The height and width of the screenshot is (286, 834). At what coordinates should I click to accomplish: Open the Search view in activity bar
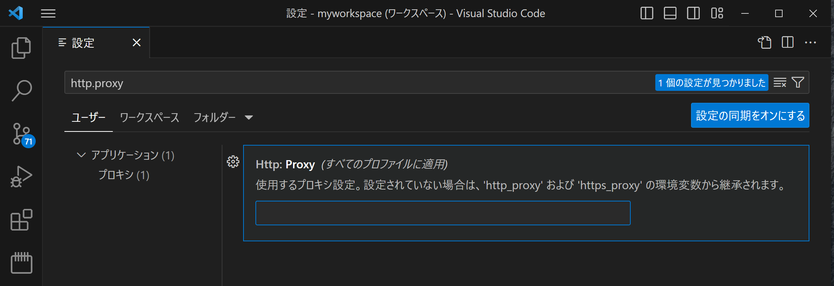click(x=21, y=90)
